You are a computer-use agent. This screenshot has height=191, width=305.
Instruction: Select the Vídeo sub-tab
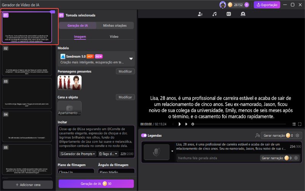pos(114,37)
